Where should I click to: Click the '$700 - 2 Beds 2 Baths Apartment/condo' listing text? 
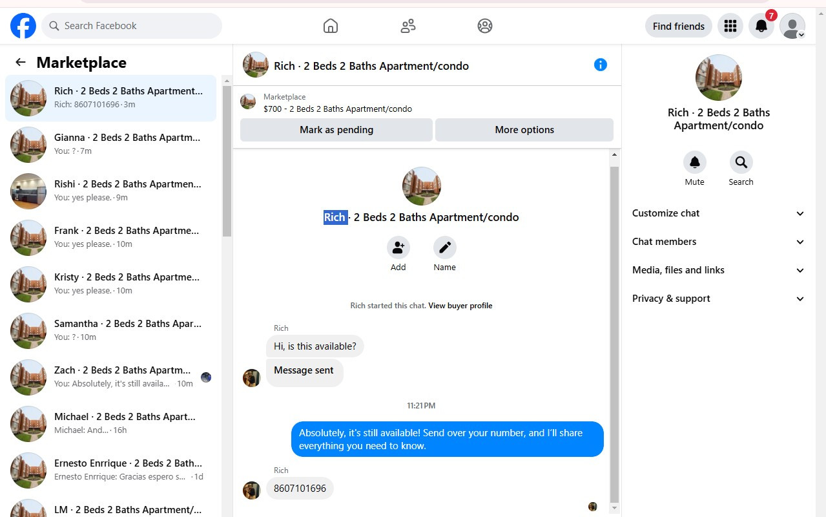tap(338, 109)
